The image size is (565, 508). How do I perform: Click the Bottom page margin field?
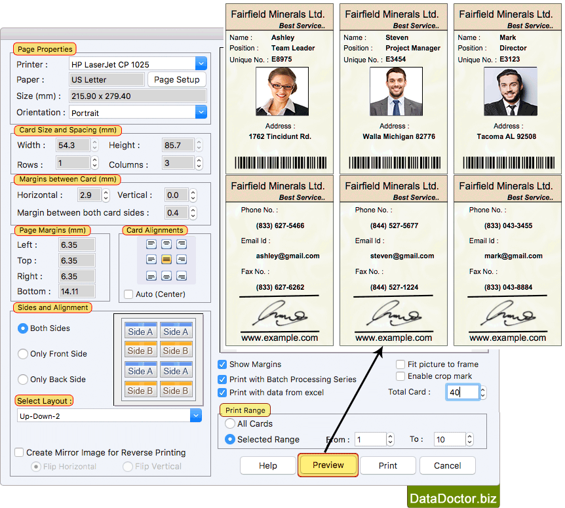coord(77,291)
